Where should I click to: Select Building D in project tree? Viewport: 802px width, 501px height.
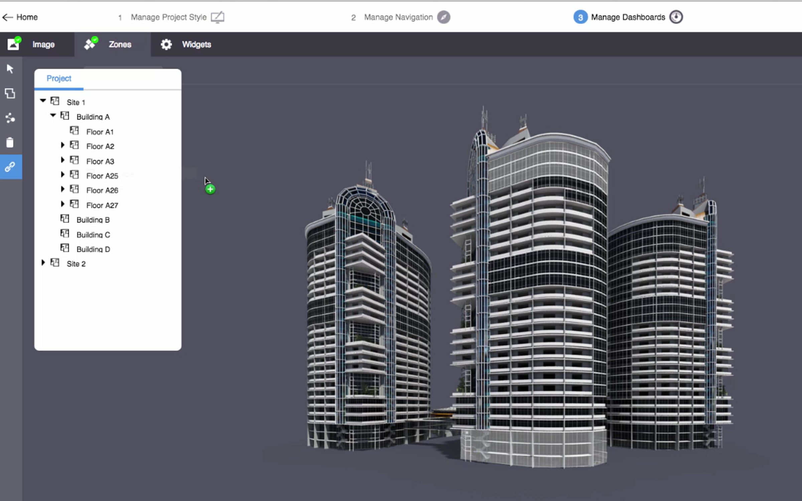click(93, 249)
